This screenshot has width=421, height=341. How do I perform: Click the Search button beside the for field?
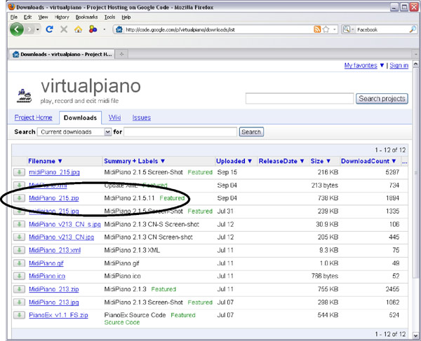(x=251, y=132)
